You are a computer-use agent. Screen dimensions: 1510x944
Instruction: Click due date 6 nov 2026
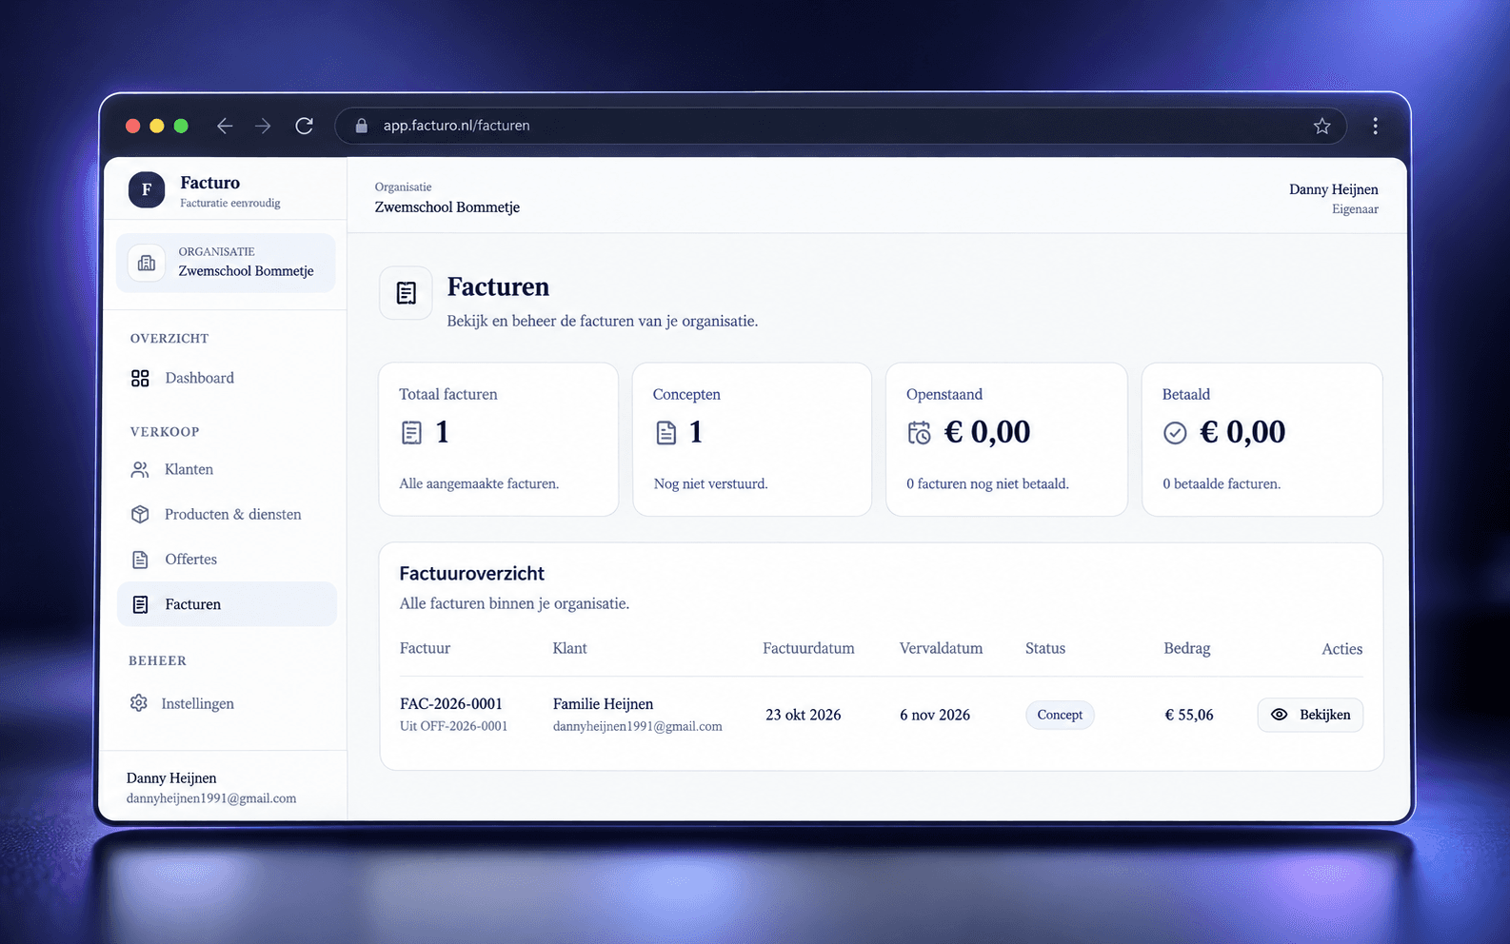point(935,715)
